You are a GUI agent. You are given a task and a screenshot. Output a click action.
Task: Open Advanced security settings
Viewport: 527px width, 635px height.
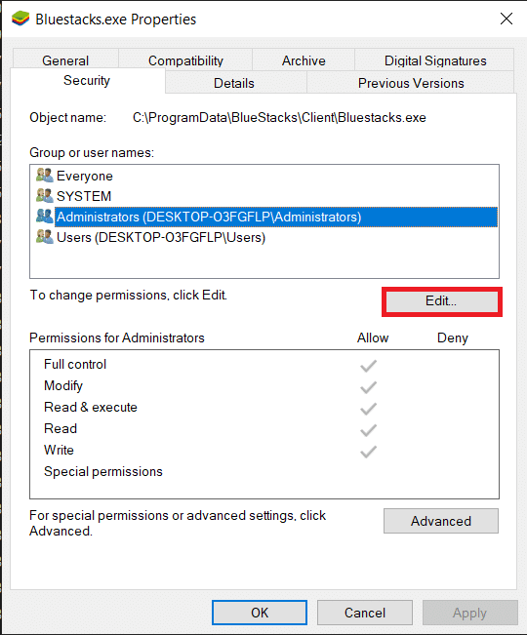(x=441, y=521)
